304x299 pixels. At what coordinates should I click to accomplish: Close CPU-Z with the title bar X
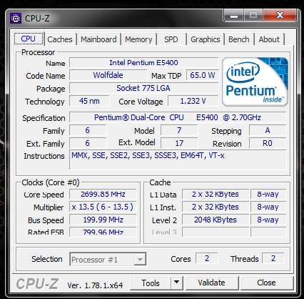pos(280,16)
